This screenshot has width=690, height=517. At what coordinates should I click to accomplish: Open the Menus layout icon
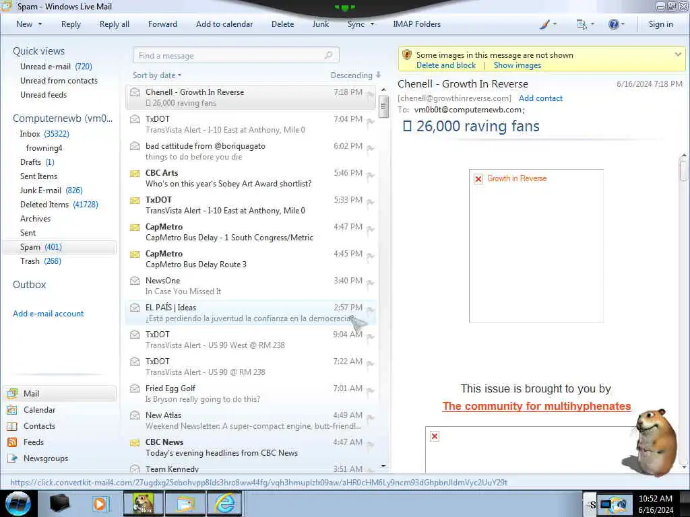click(x=582, y=25)
